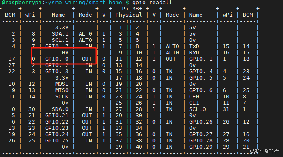
Task: Click ALT0 mode in SDA.1 row
Action: tap(85, 34)
